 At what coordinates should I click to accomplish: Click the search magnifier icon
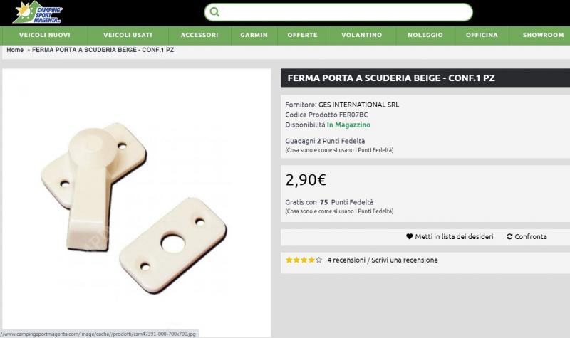pos(214,12)
